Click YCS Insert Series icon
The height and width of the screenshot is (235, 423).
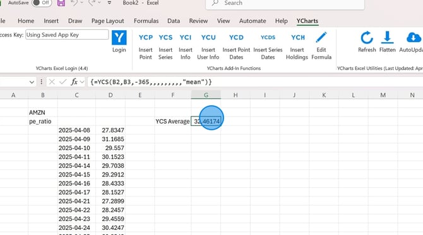point(165,37)
